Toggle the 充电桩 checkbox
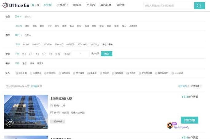This screenshot has width=210, height=139. tap(101, 73)
